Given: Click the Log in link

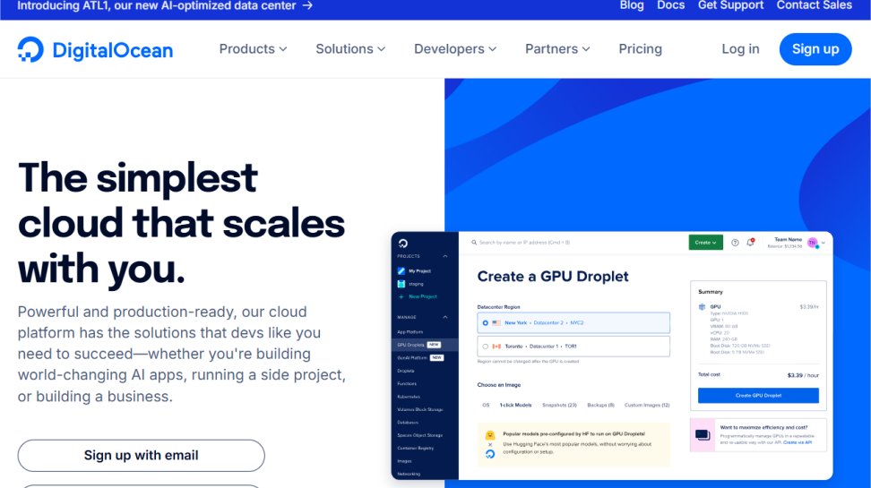Looking at the screenshot, I should coord(740,49).
